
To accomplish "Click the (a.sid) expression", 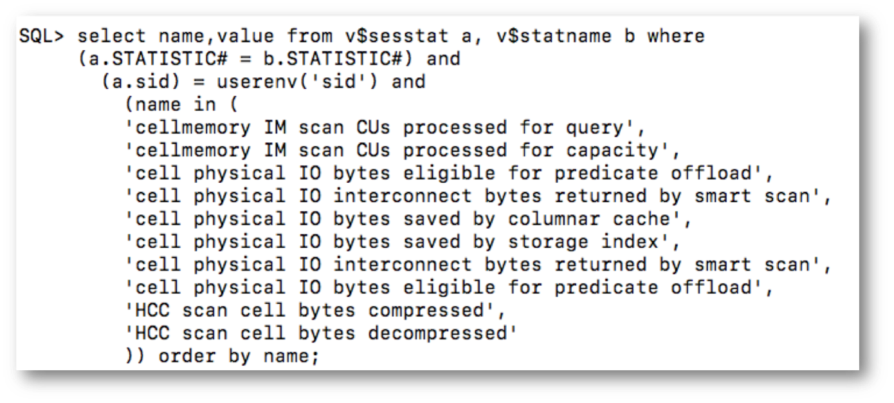I will pyautogui.click(x=130, y=82).
